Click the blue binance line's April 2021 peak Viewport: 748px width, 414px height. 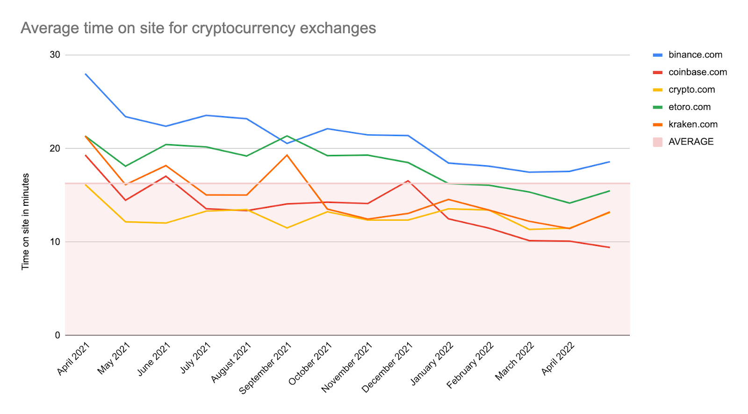85,74
